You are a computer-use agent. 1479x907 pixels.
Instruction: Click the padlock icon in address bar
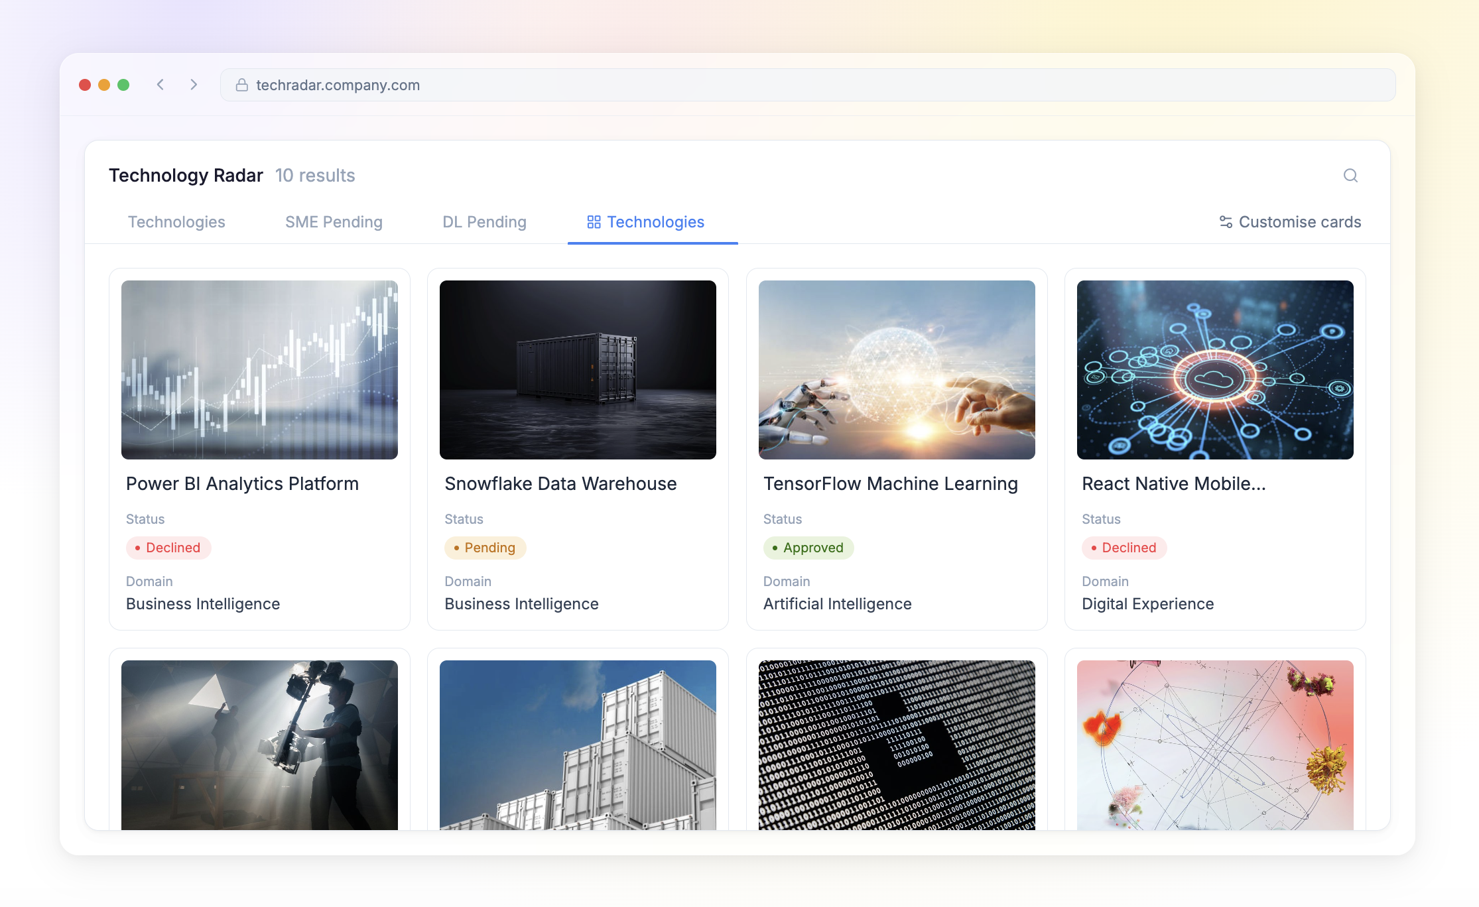[x=242, y=85]
